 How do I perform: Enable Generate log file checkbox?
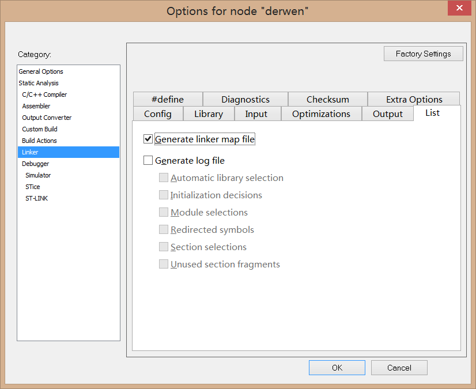point(148,161)
